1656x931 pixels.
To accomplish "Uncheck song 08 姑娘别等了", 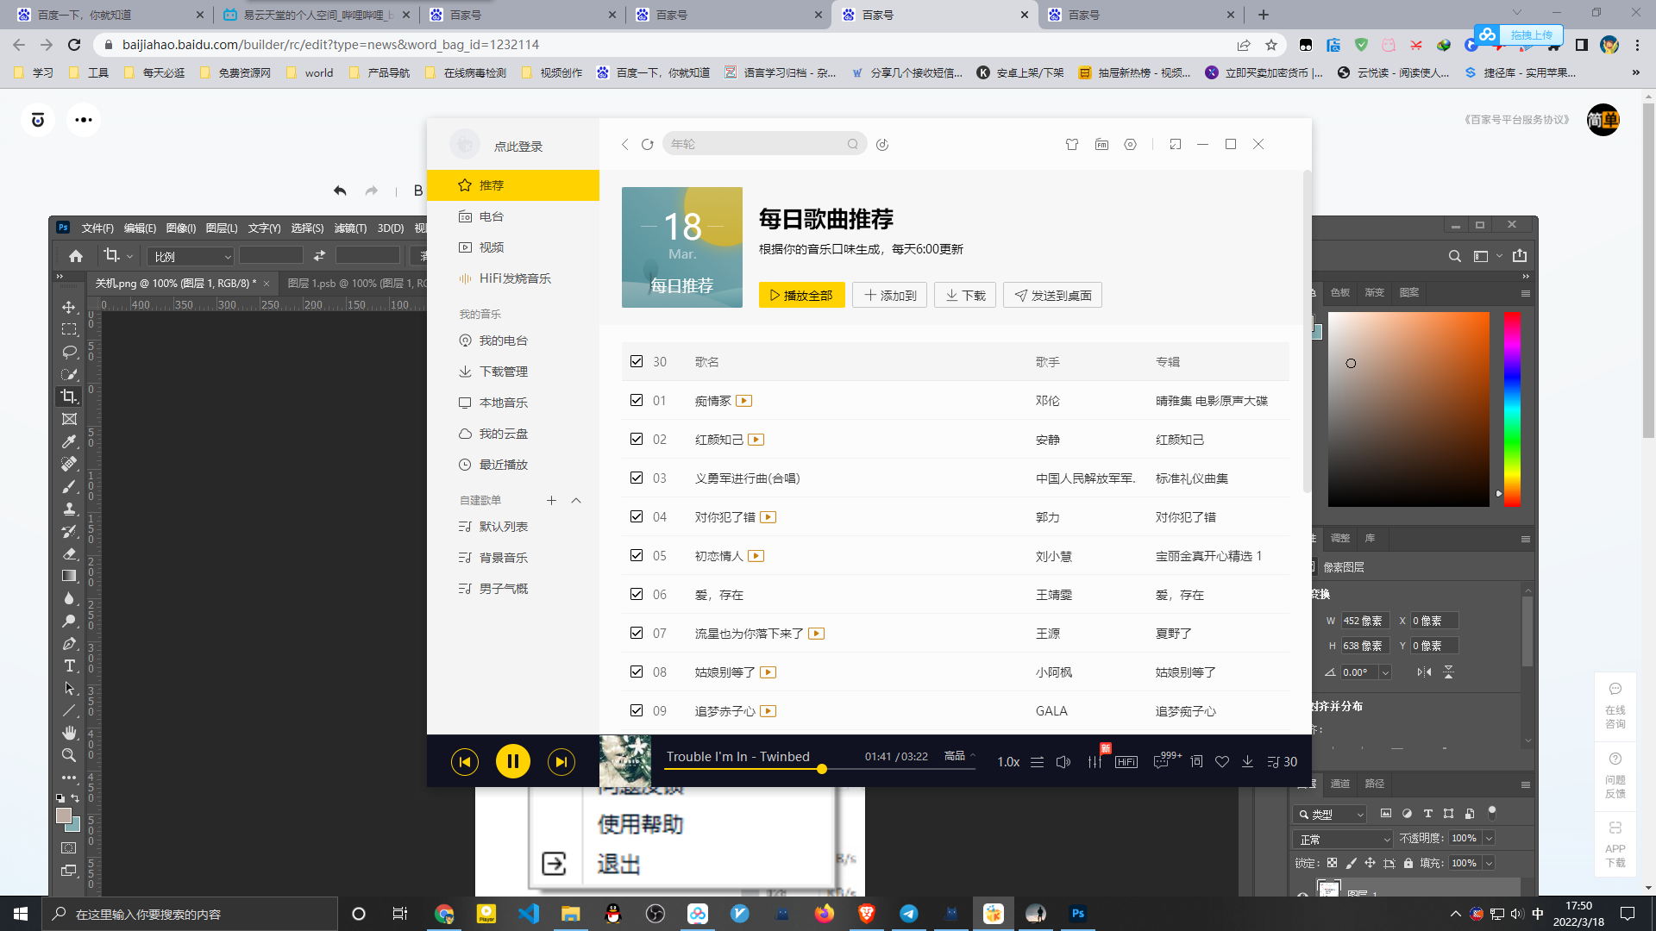I will [637, 672].
